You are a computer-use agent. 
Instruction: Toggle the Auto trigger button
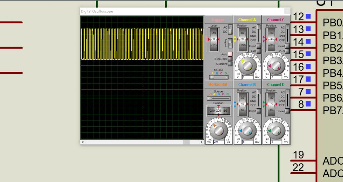click(x=230, y=54)
